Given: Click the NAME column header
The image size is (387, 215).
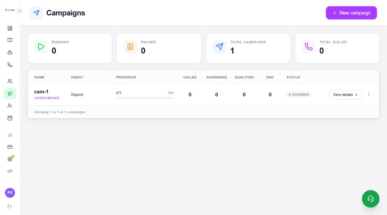Looking at the screenshot, I should pos(39,77).
